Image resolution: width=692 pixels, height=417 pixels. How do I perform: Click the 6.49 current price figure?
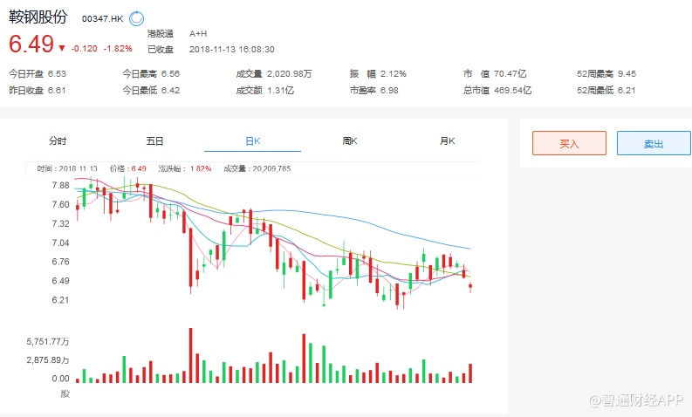pos(31,45)
